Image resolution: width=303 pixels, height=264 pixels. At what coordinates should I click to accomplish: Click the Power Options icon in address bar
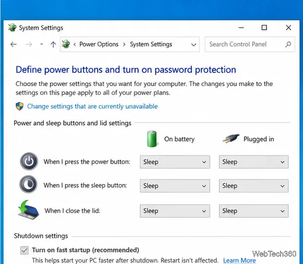click(66, 44)
